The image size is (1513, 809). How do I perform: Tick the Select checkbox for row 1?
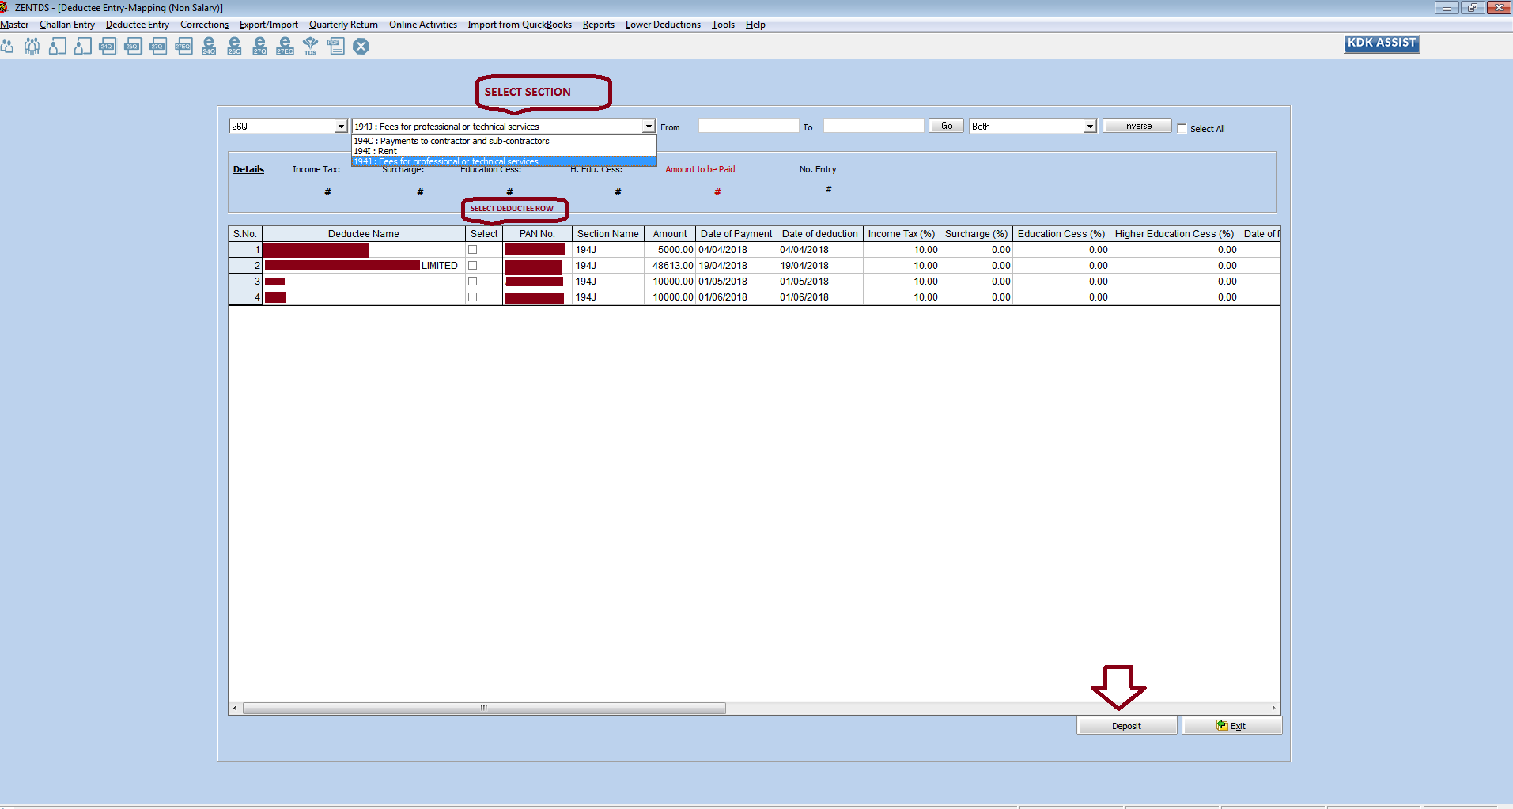473,250
